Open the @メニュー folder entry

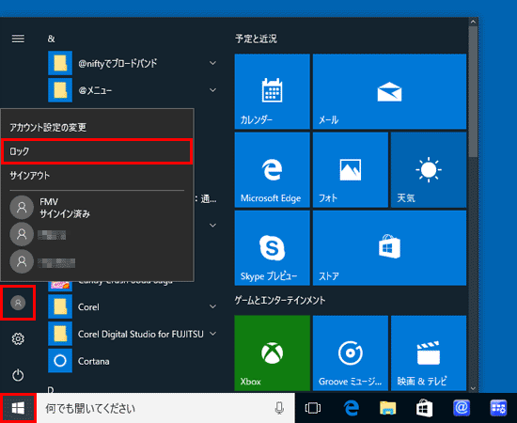tap(133, 89)
